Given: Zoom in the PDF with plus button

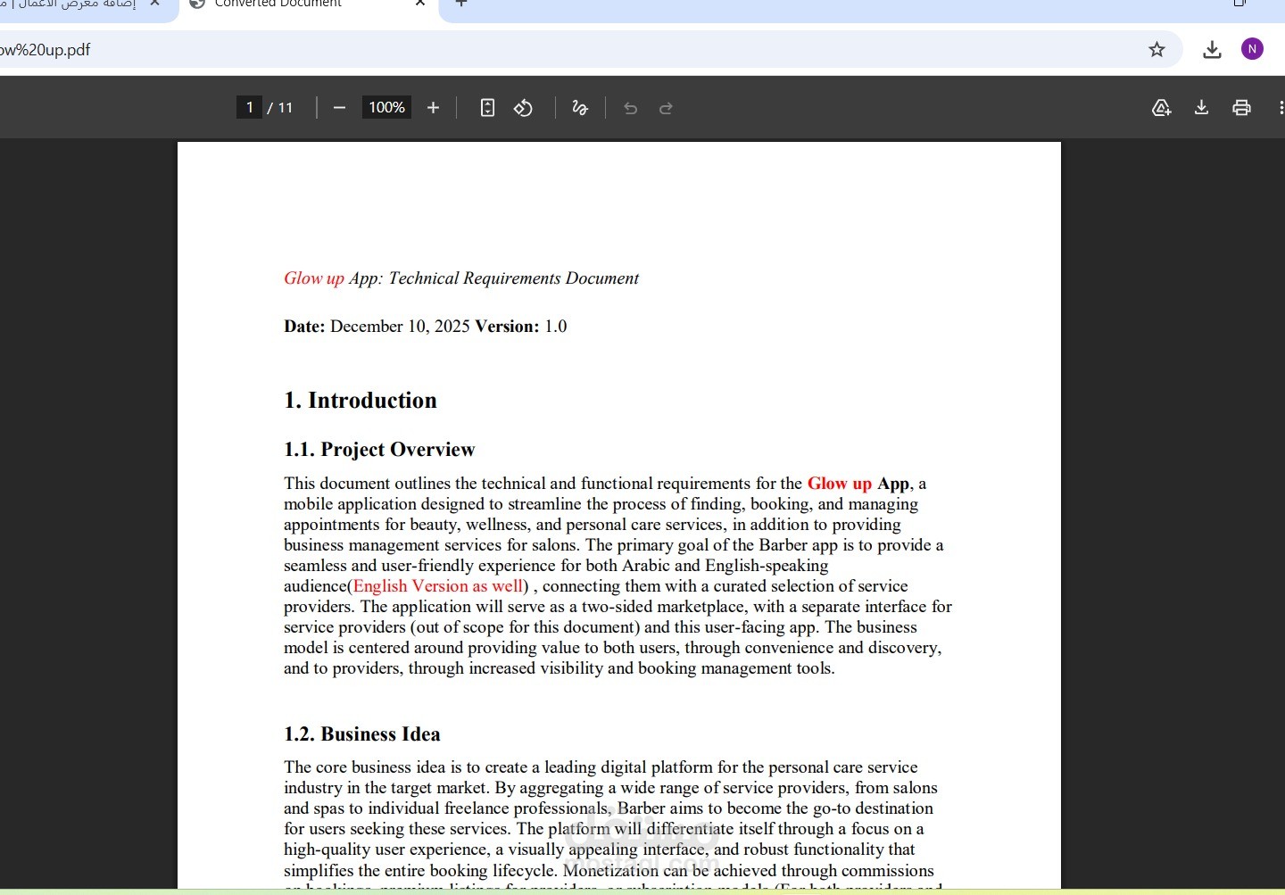Looking at the screenshot, I should pyautogui.click(x=434, y=108).
